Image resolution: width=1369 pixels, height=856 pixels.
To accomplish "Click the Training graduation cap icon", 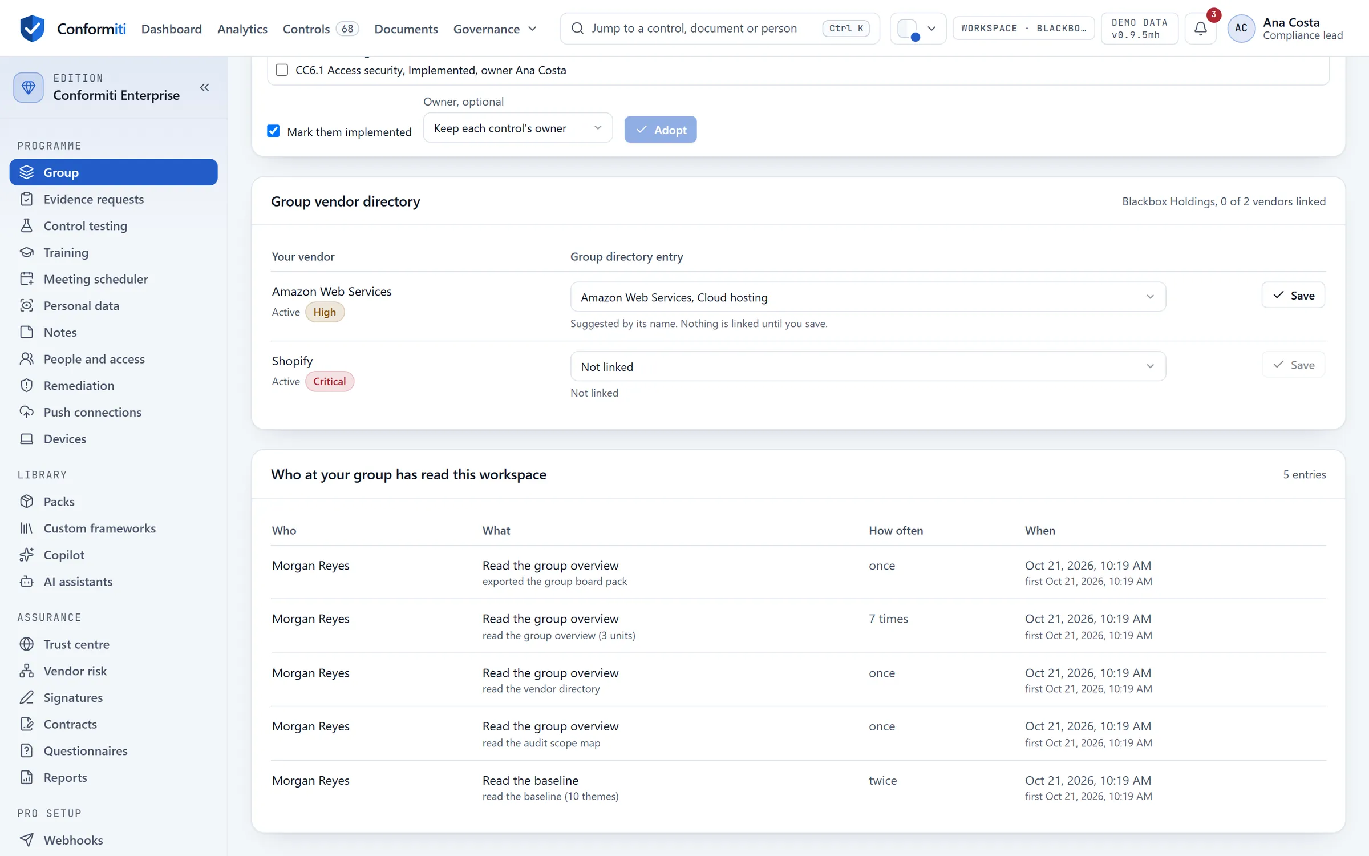I will pyautogui.click(x=27, y=252).
